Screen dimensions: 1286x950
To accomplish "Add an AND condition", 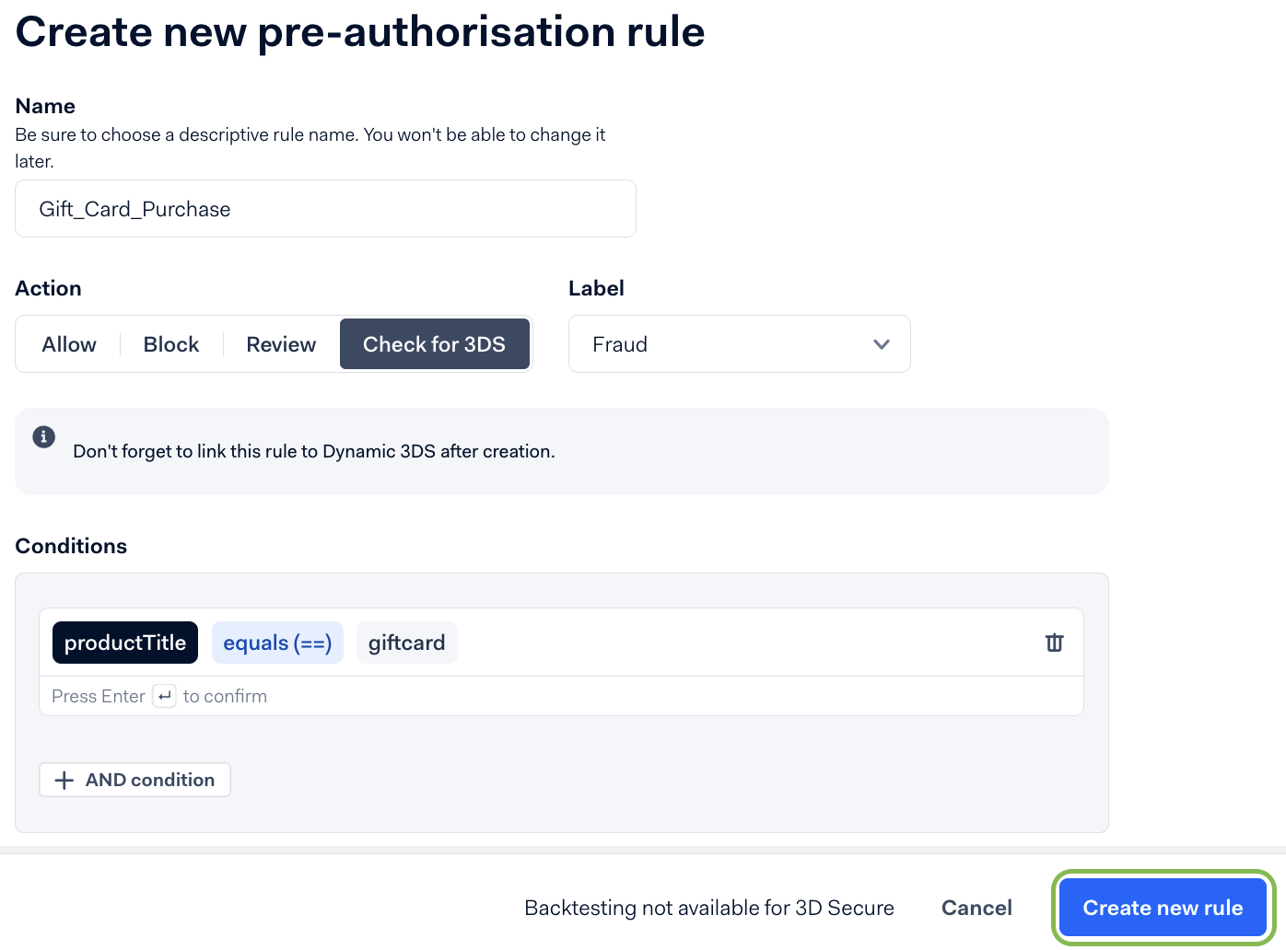I will click(x=134, y=780).
